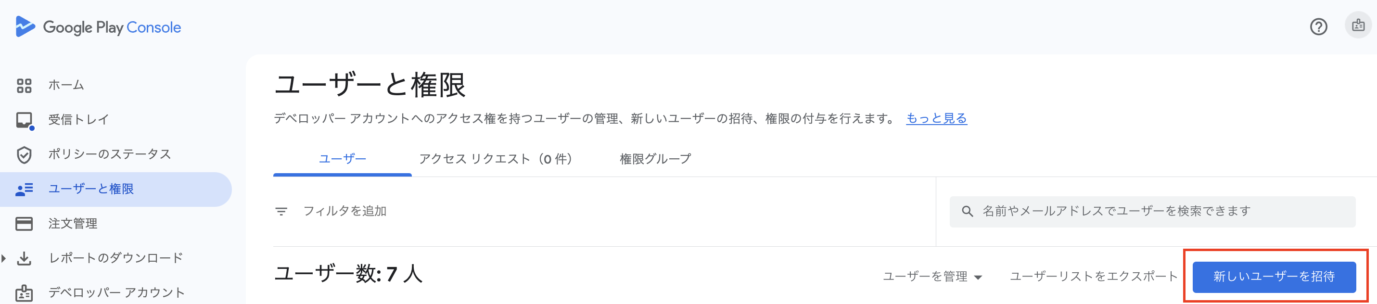Select the ポリシーのステータス shield icon
Screen dimensions: 1377x304
point(25,154)
